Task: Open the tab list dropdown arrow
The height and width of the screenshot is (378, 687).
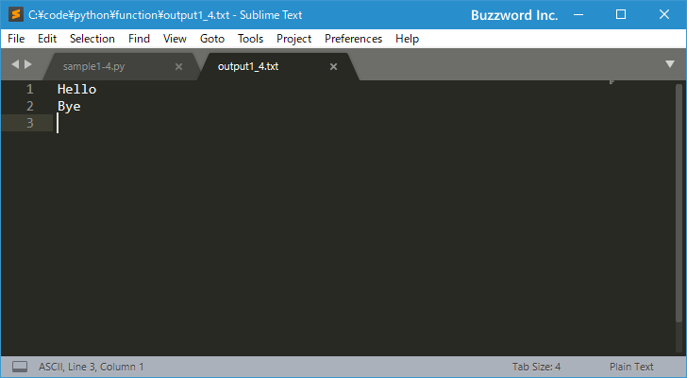Action: click(x=669, y=64)
